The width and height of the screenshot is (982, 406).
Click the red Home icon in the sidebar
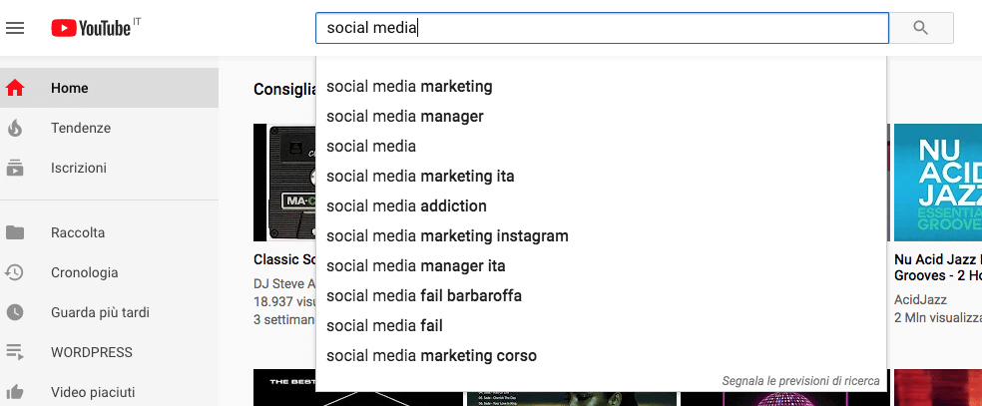14,88
